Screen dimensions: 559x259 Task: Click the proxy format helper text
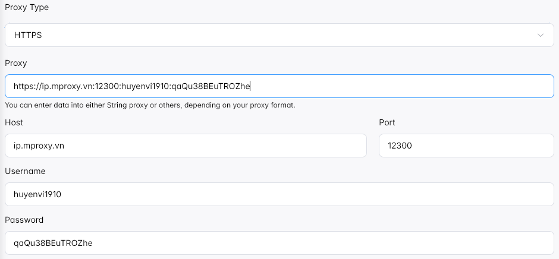coord(150,106)
